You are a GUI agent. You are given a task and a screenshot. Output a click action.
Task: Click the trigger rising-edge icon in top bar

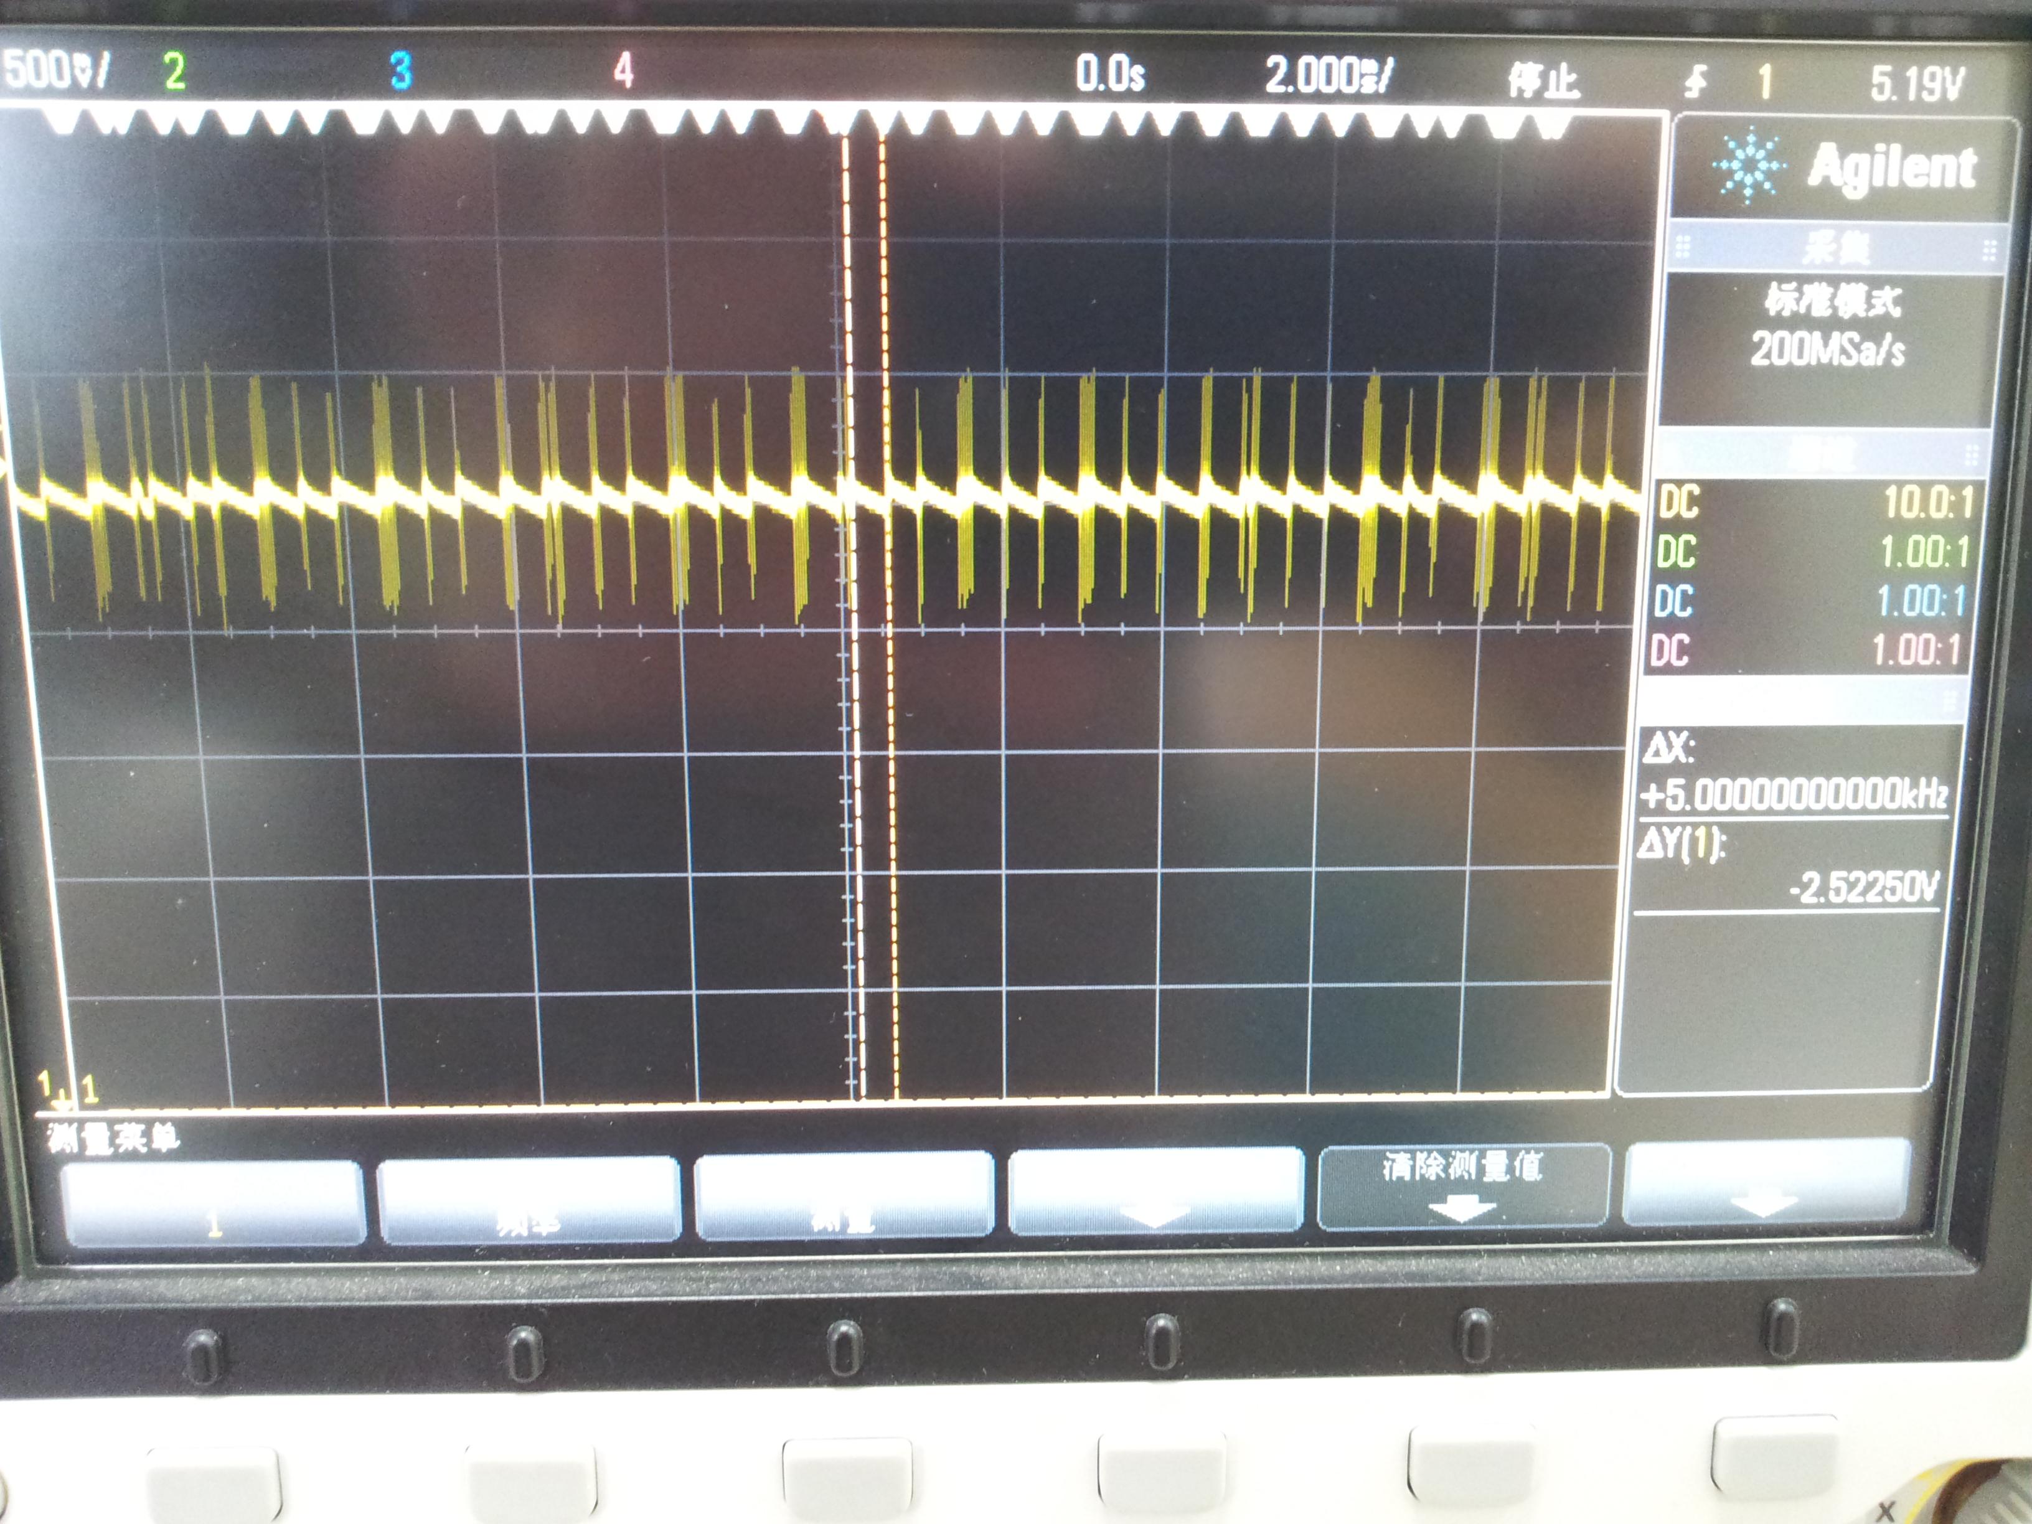coord(1696,83)
